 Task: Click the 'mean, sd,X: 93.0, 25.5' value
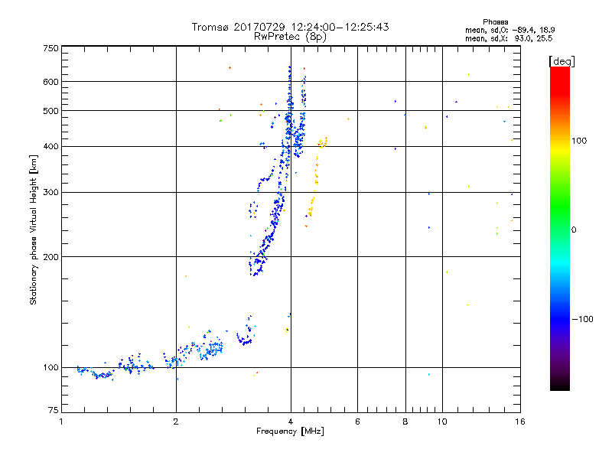[x=509, y=38]
